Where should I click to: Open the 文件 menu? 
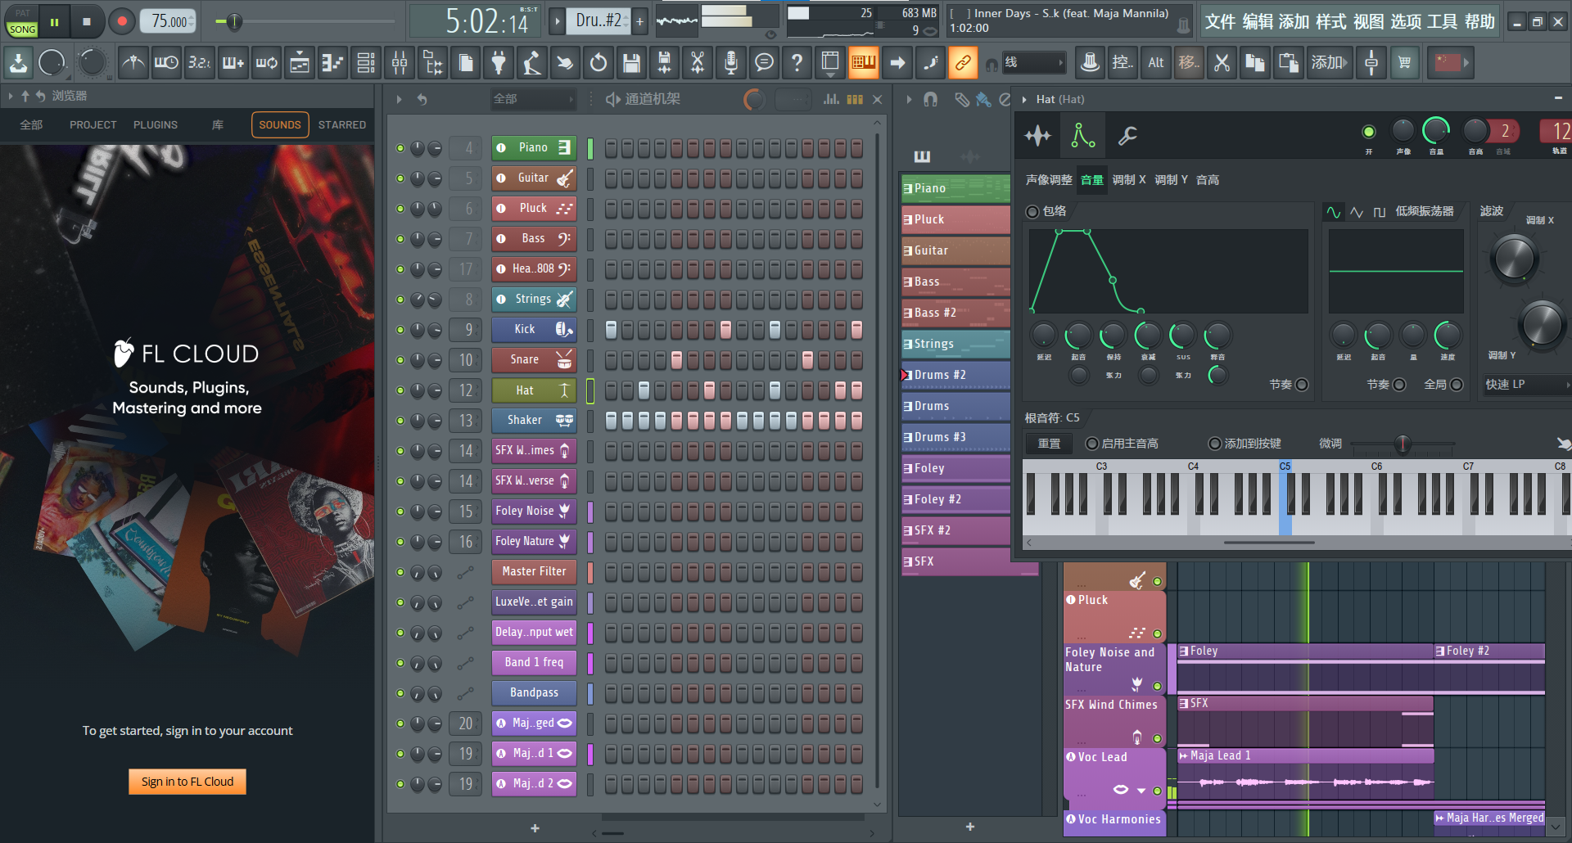(x=1220, y=22)
